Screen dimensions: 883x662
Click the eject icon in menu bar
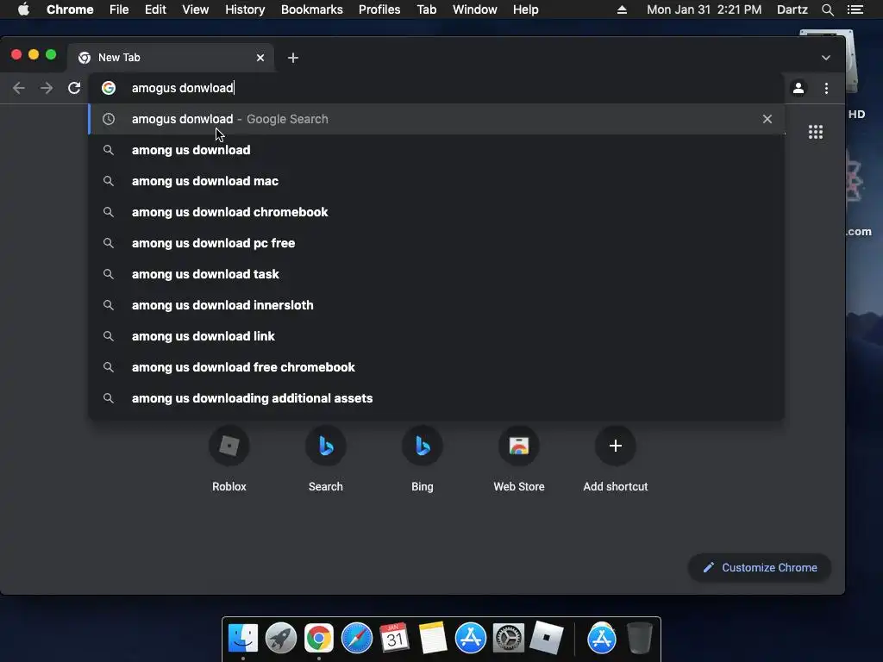point(622,9)
